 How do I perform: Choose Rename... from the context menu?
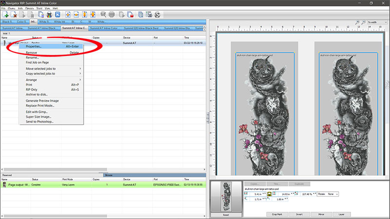tap(52, 57)
